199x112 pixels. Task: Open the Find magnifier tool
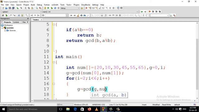pos(37,8)
